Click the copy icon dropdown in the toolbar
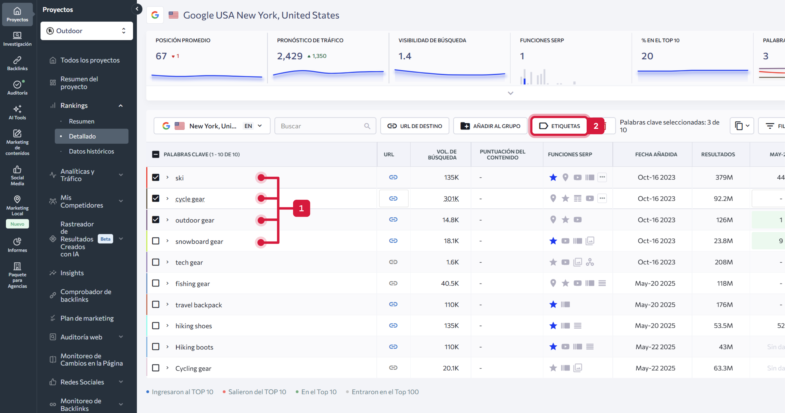The image size is (785, 413). point(742,126)
